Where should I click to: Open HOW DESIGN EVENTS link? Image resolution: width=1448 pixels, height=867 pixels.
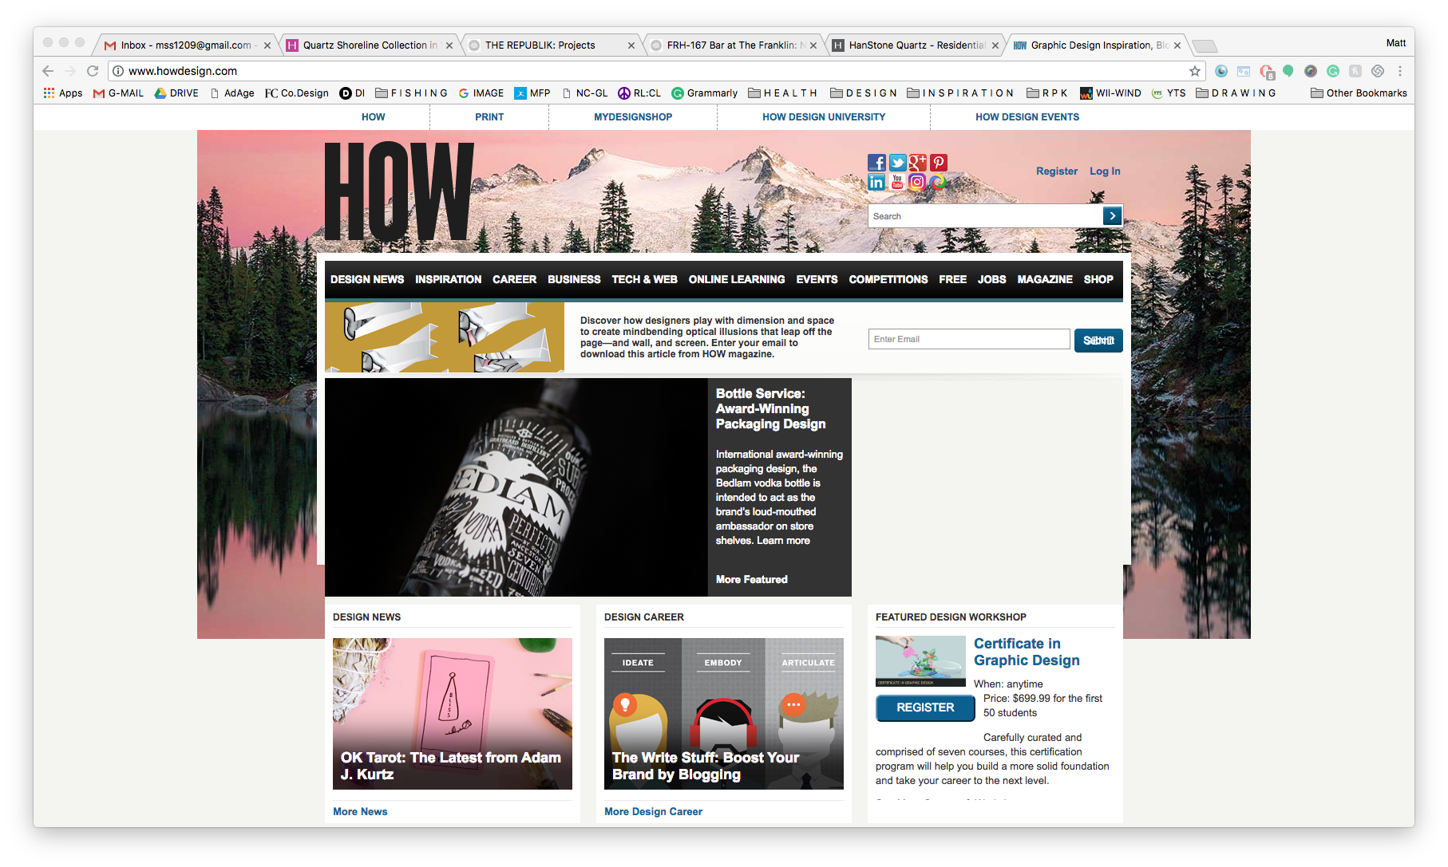click(1027, 117)
